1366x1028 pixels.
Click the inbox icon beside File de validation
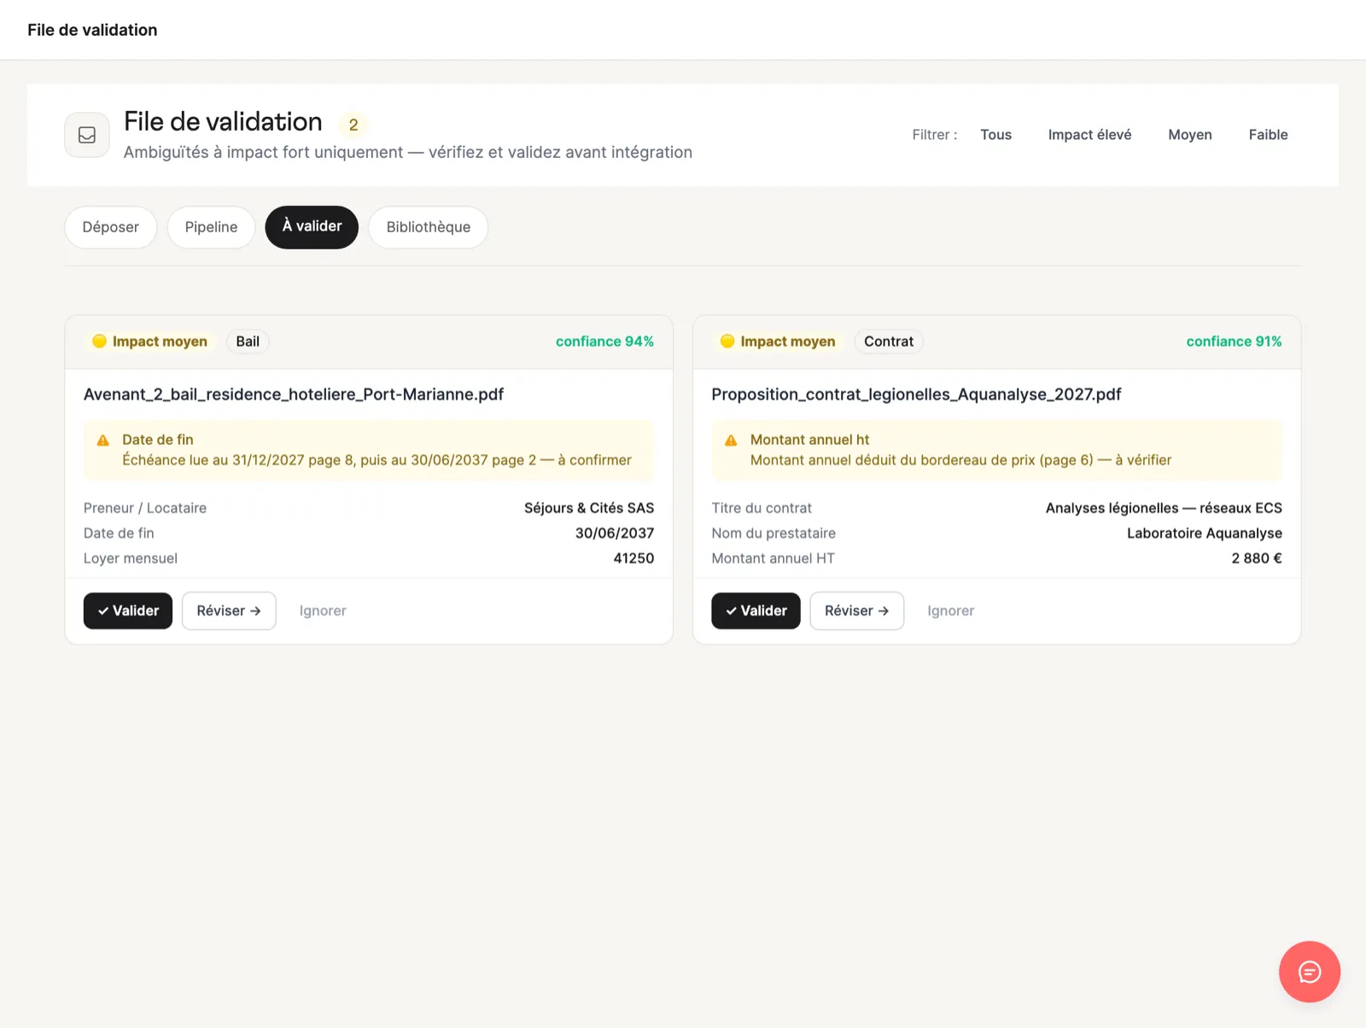coord(87,135)
